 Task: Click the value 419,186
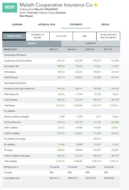click(x=61, y=88)
